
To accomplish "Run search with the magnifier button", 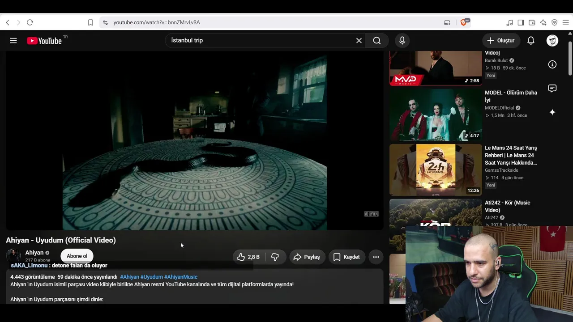I will (x=377, y=41).
